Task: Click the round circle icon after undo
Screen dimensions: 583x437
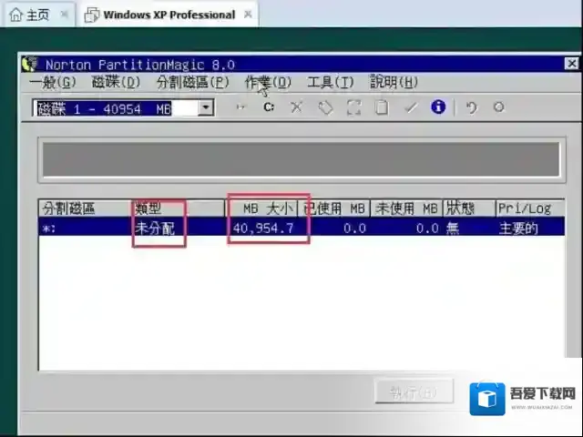Action: tap(498, 107)
